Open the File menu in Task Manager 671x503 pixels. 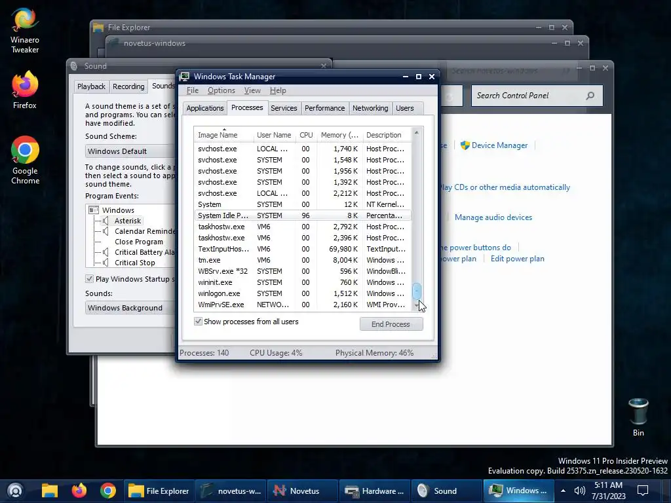193,90
